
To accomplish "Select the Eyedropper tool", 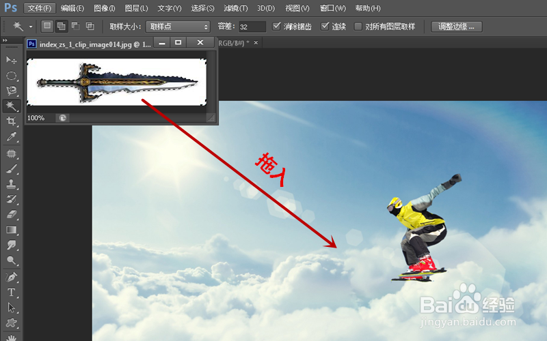I will point(11,136).
